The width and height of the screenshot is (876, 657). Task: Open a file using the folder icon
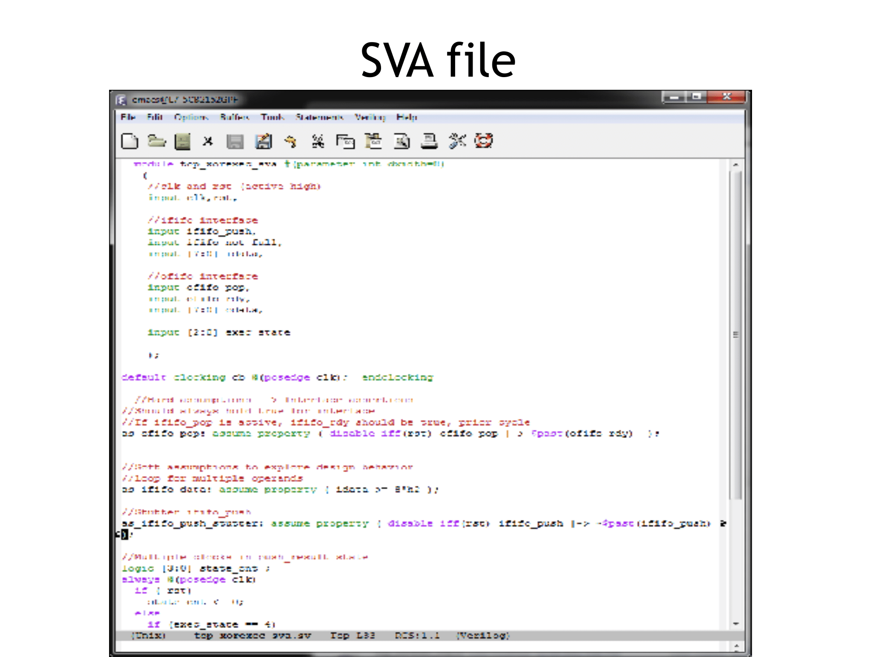tap(156, 141)
